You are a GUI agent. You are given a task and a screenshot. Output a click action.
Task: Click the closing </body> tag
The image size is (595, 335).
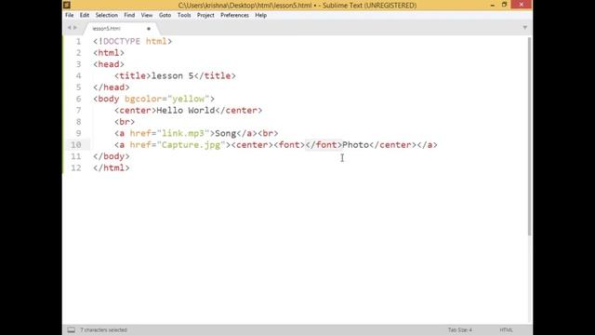coord(112,156)
